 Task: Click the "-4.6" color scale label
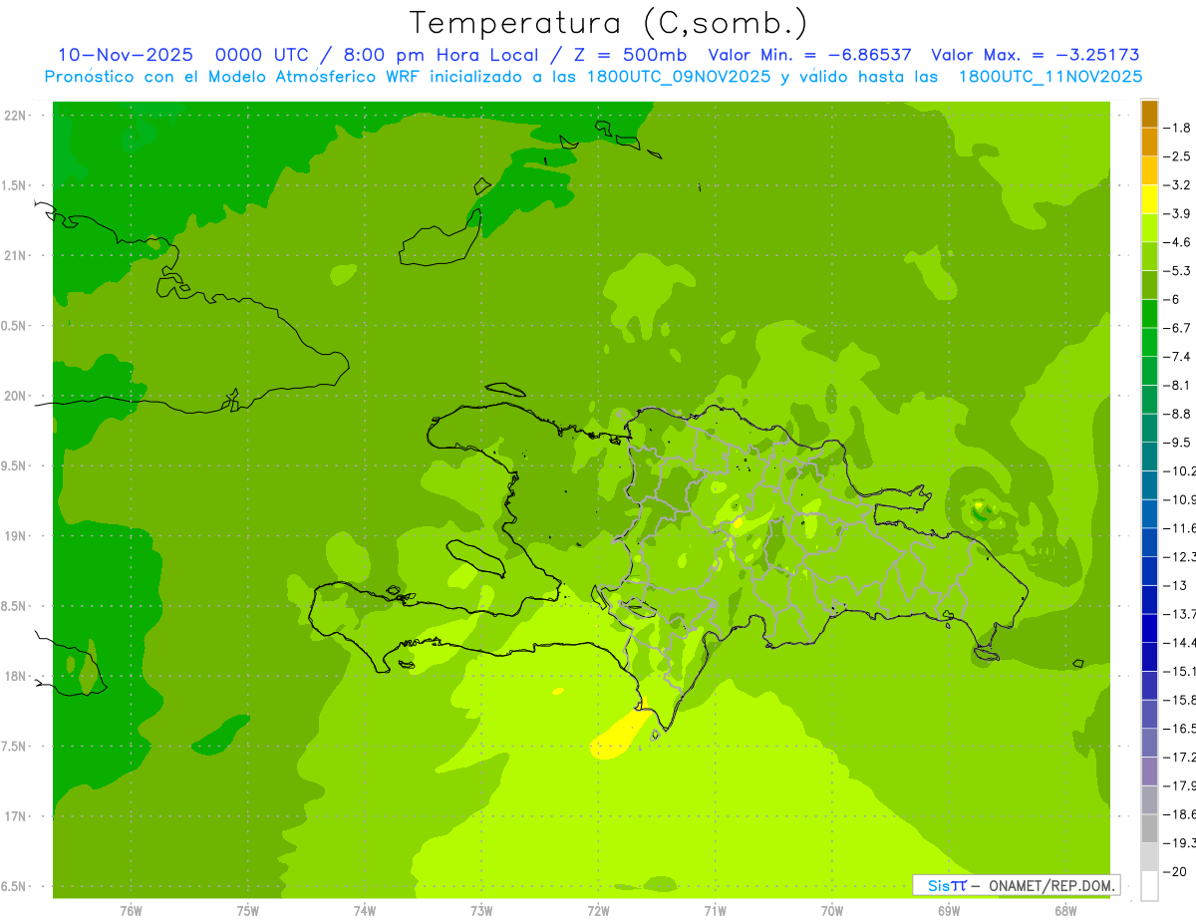[x=1178, y=242]
